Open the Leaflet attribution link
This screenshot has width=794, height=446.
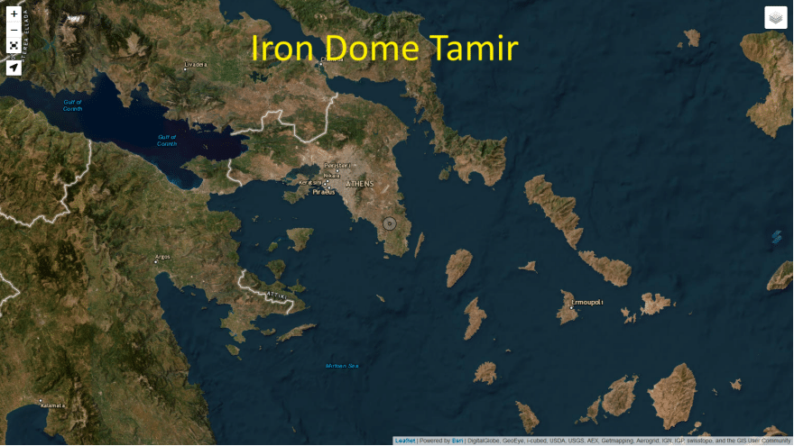[405, 441]
